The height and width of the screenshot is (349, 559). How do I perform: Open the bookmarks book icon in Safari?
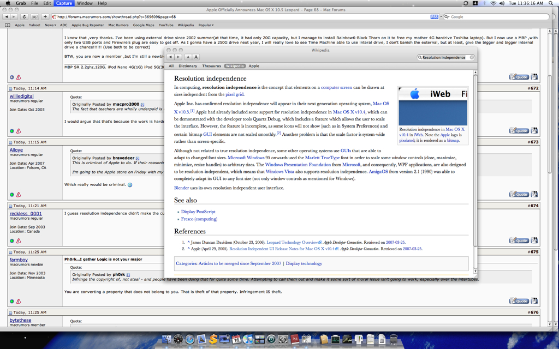pyautogui.click(x=8, y=25)
